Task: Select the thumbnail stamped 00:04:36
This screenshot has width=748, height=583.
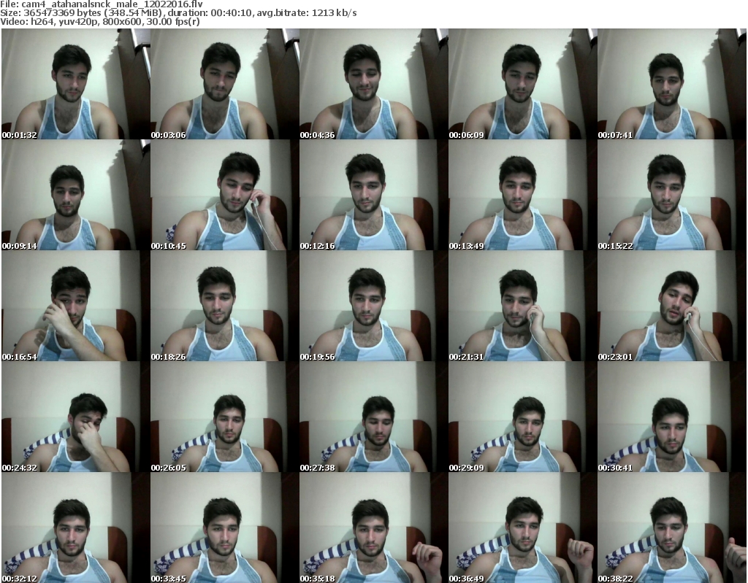Action: pyautogui.click(x=374, y=84)
